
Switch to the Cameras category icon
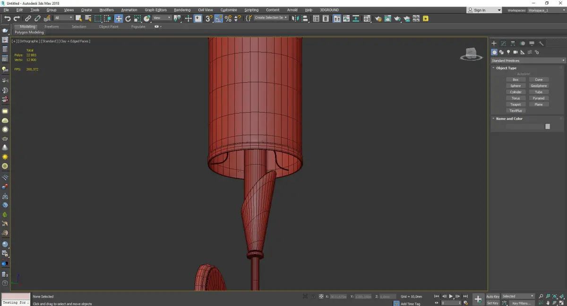[515, 52]
